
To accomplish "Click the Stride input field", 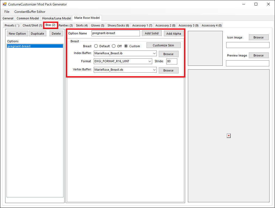I will pyautogui.click(x=172, y=61).
